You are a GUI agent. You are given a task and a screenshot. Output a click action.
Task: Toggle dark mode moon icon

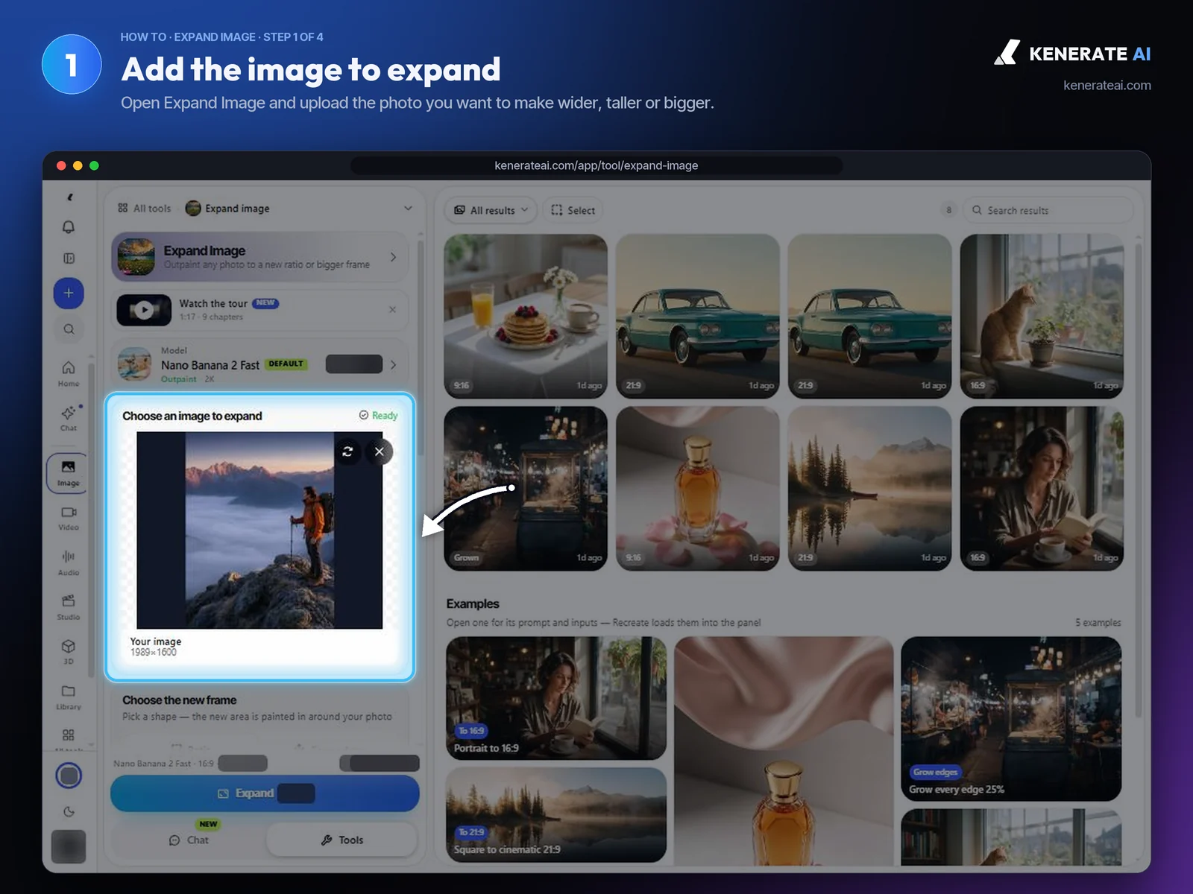[69, 811]
